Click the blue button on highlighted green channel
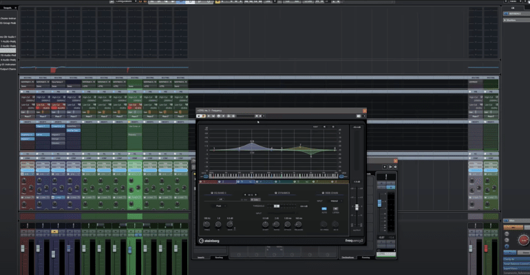 138,235
